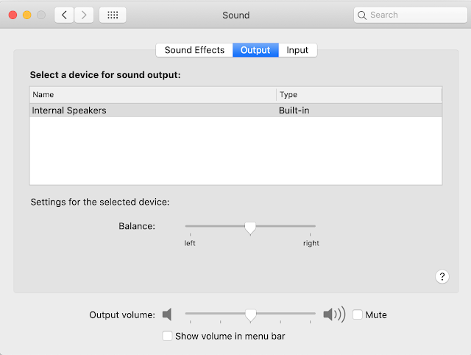
Task: Click the low volume speaker icon
Action: coord(167,314)
